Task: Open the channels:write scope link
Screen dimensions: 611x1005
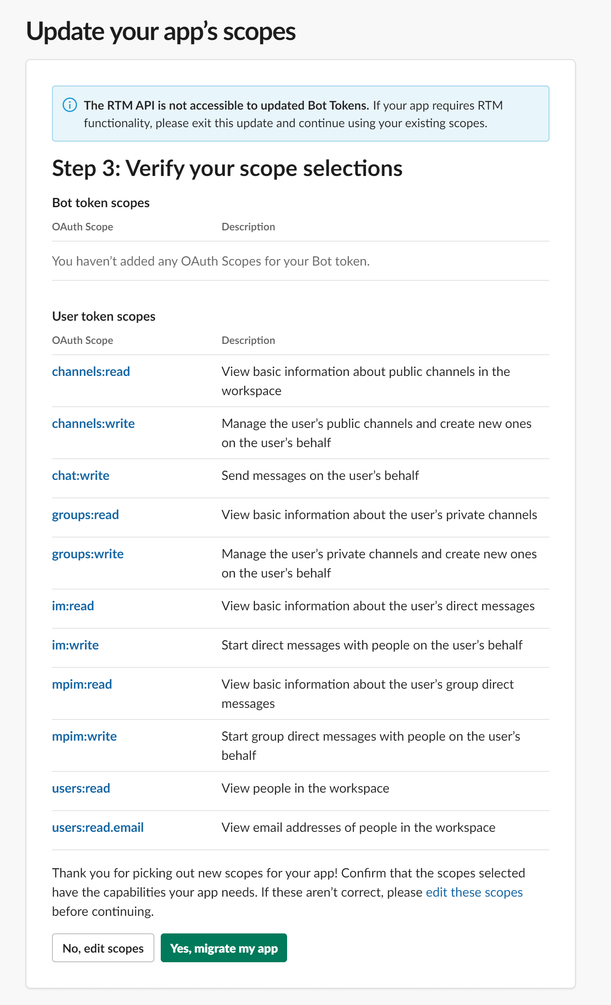Action: (x=94, y=424)
